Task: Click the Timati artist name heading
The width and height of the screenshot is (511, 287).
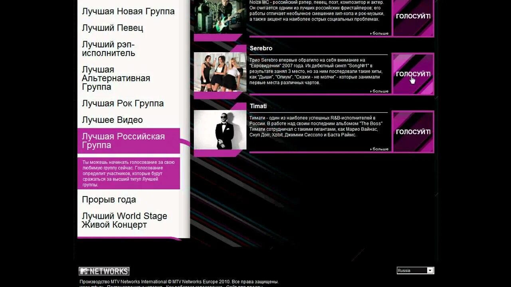Action: pos(258,106)
